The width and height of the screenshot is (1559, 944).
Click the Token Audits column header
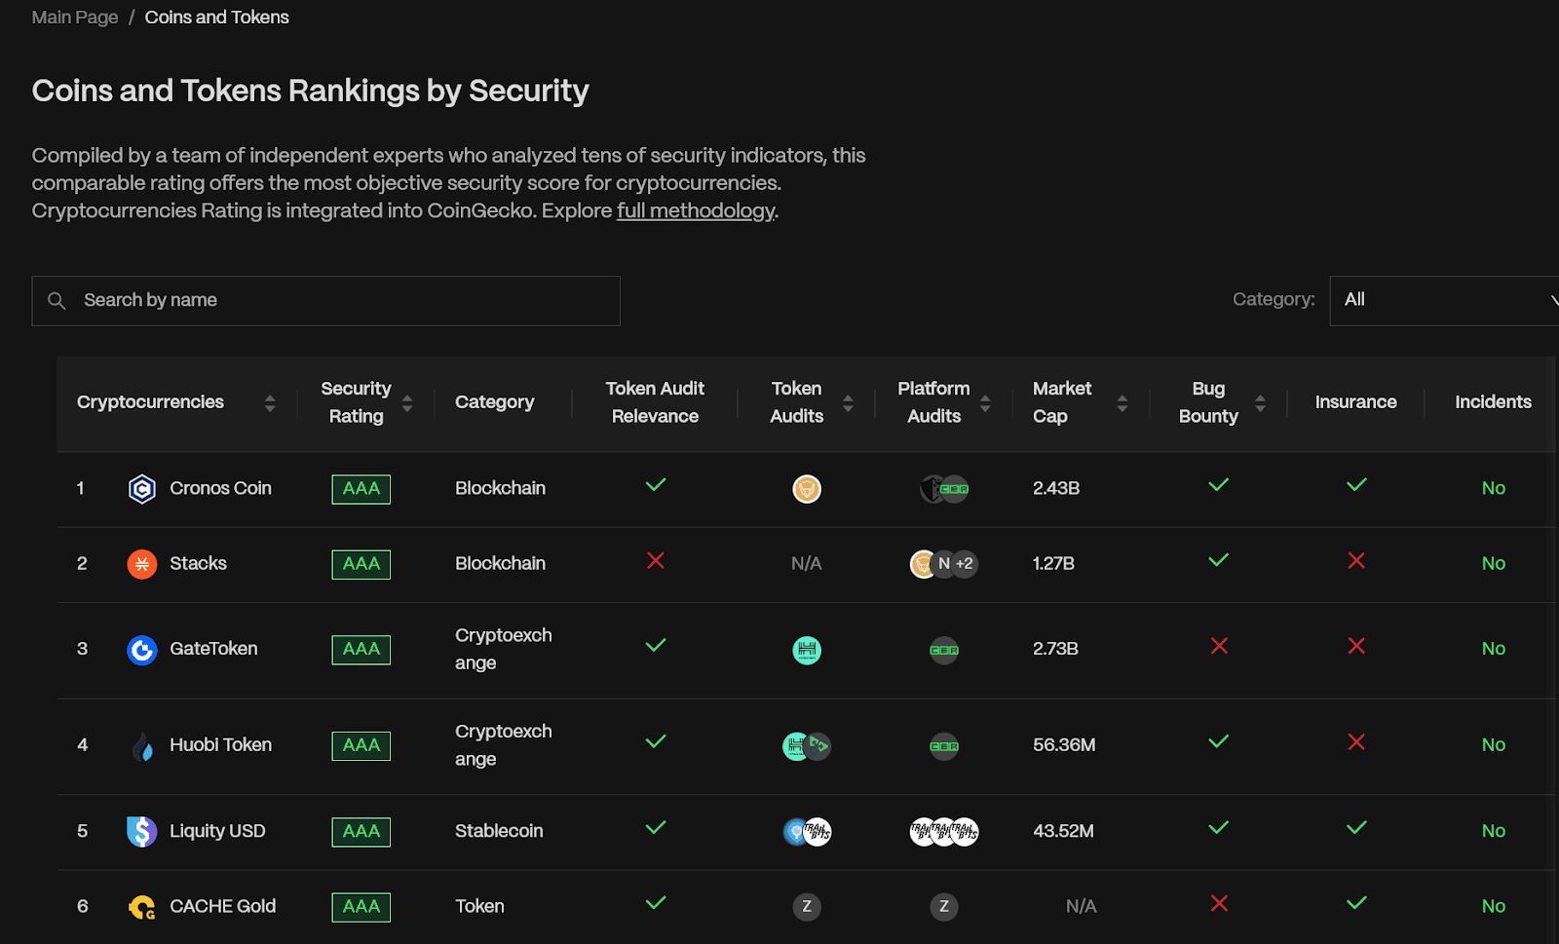click(796, 402)
